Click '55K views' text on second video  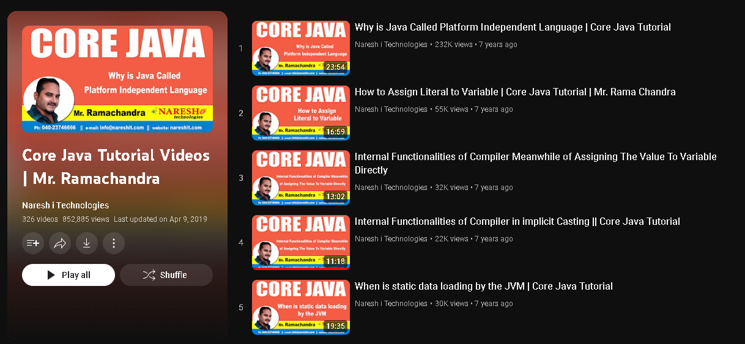(x=451, y=109)
